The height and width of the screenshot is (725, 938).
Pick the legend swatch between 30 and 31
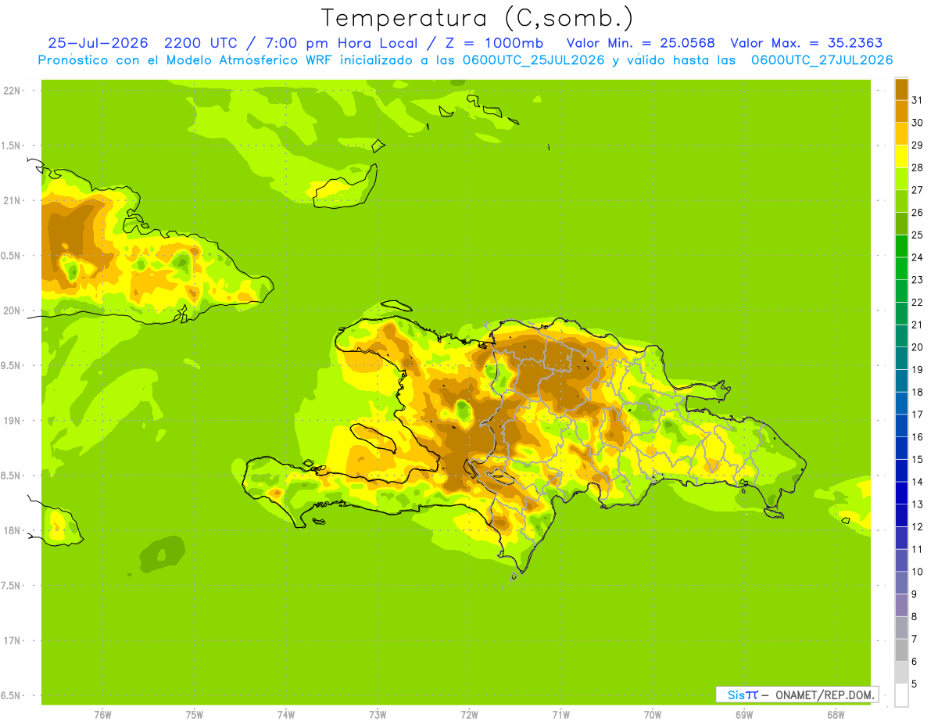(901, 111)
